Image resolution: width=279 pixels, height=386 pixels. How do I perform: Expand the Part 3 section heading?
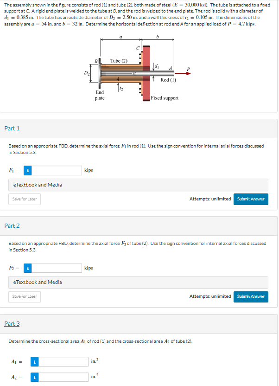(12, 323)
